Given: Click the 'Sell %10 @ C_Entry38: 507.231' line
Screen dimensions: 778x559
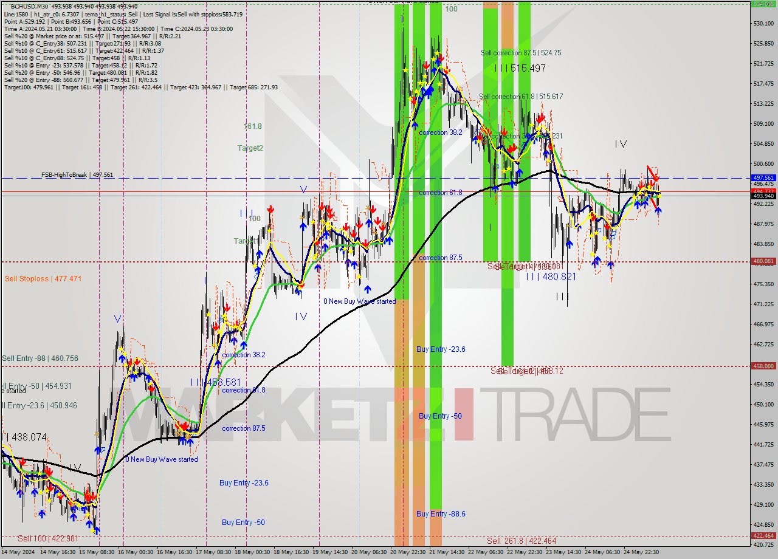Looking at the screenshot, I should point(82,43).
